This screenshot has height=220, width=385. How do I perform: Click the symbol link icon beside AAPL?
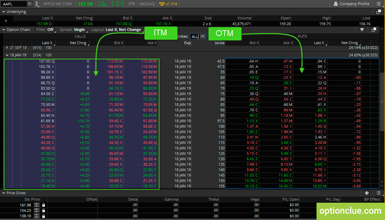[x=37, y=4]
